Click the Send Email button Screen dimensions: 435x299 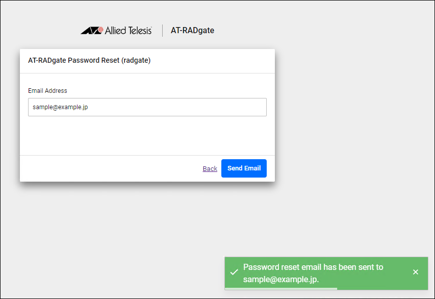(244, 168)
